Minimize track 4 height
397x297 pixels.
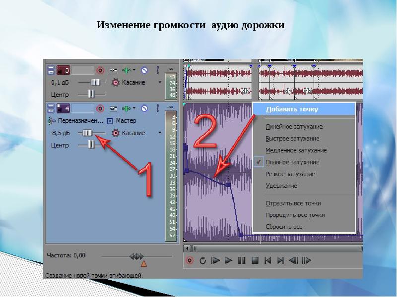pyautogui.click(x=50, y=108)
